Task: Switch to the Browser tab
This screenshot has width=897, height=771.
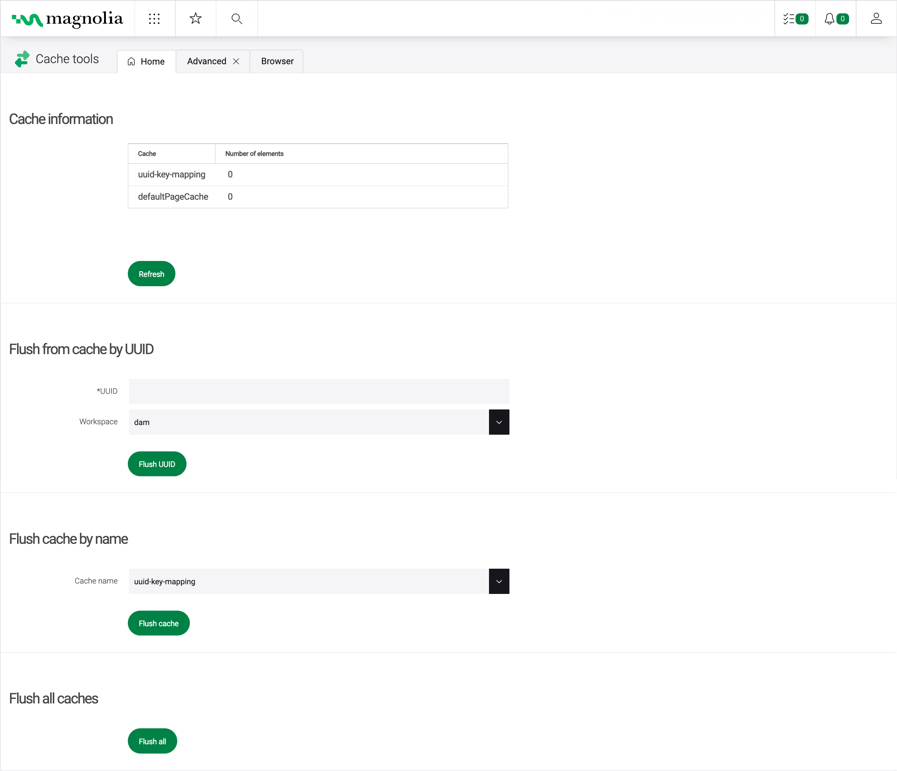Action: [x=277, y=61]
